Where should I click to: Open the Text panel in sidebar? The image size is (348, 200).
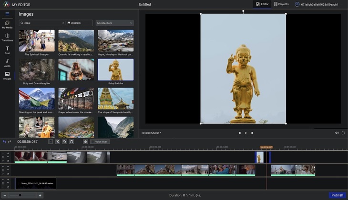pyautogui.click(x=7, y=50)
